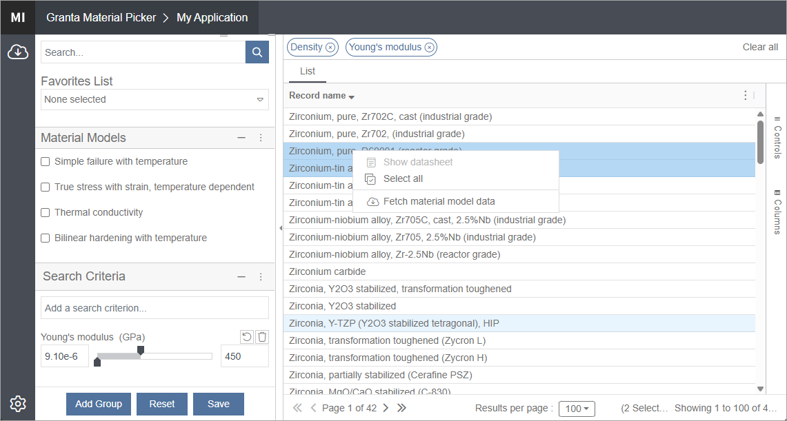
Task: Click the Young's modulus slider track
Action: tap(155, 356)
